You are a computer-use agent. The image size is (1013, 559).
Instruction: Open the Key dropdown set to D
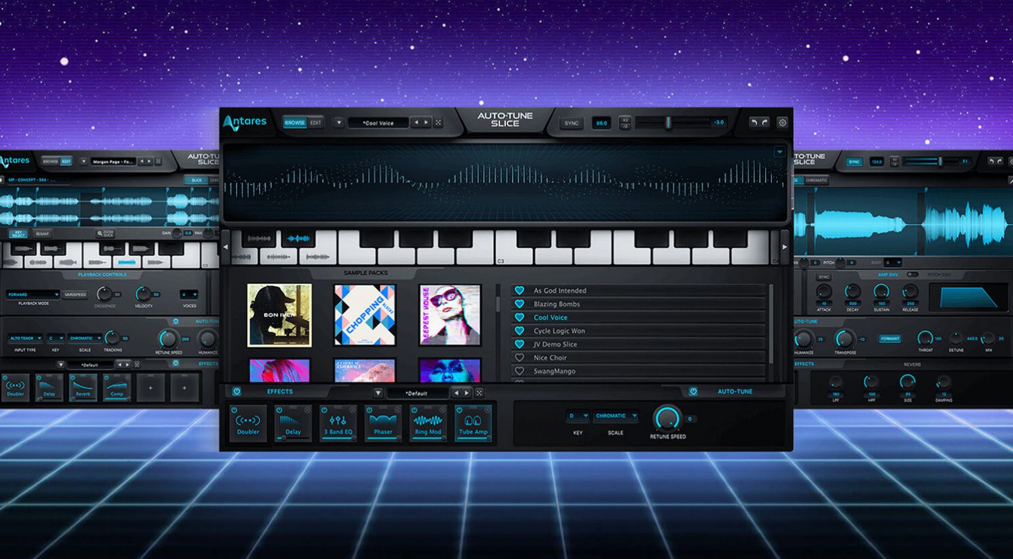(x=577, y=416)
